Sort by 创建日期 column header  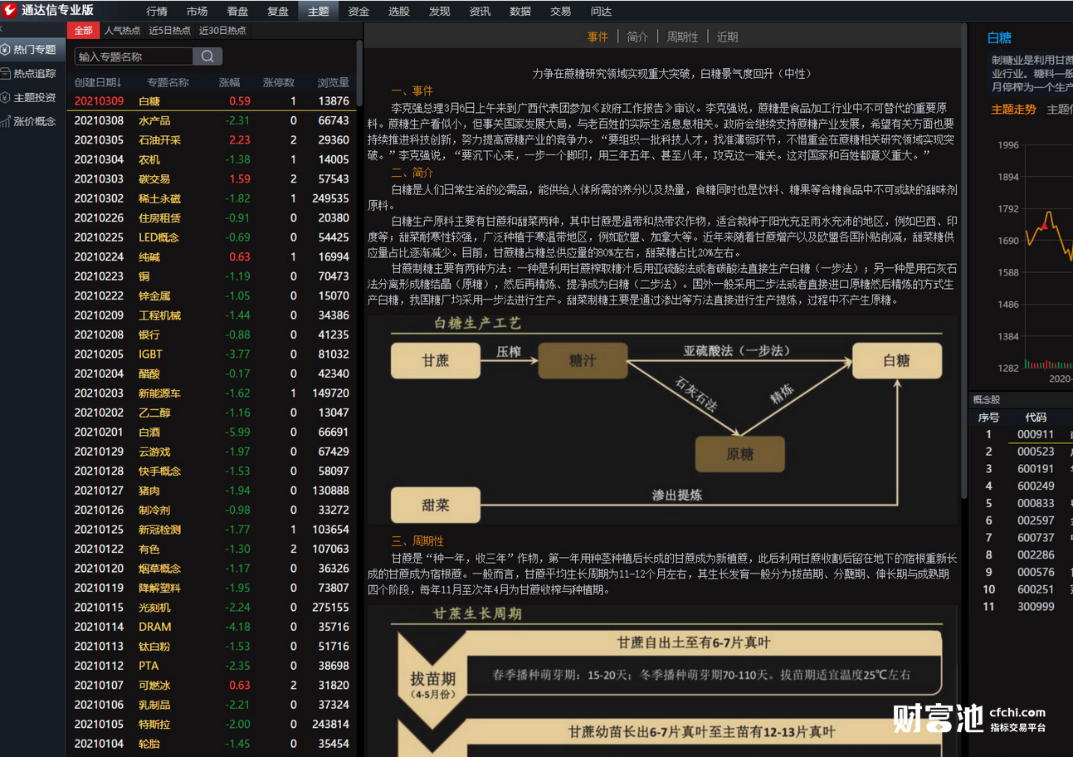click(x=98, y=82)
